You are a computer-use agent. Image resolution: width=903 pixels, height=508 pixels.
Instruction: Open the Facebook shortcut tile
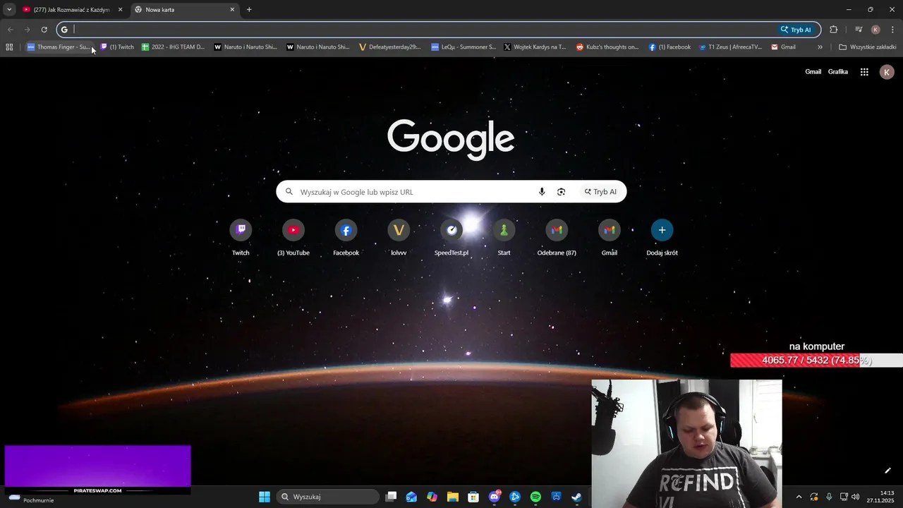346,237
